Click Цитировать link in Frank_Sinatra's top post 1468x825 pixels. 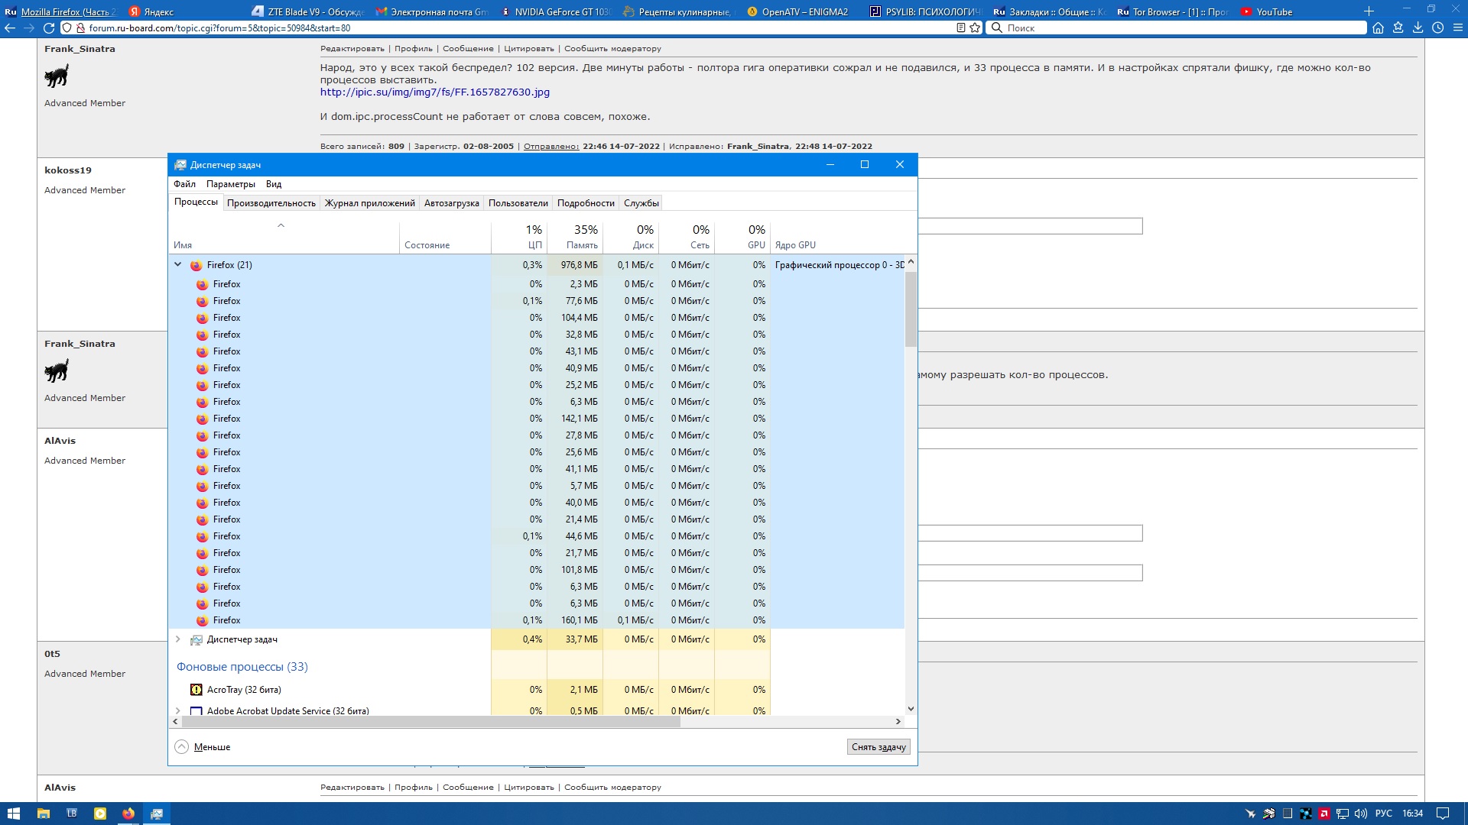tap(528, 49)
